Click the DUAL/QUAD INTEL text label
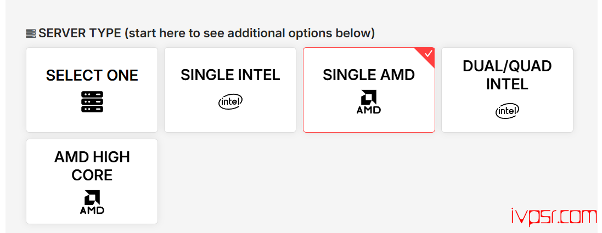 (507, 75)
